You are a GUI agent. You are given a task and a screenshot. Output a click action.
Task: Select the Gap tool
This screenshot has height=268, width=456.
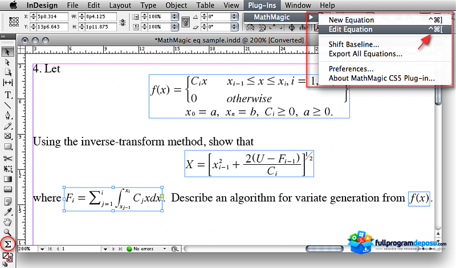[x=8, y=83]
